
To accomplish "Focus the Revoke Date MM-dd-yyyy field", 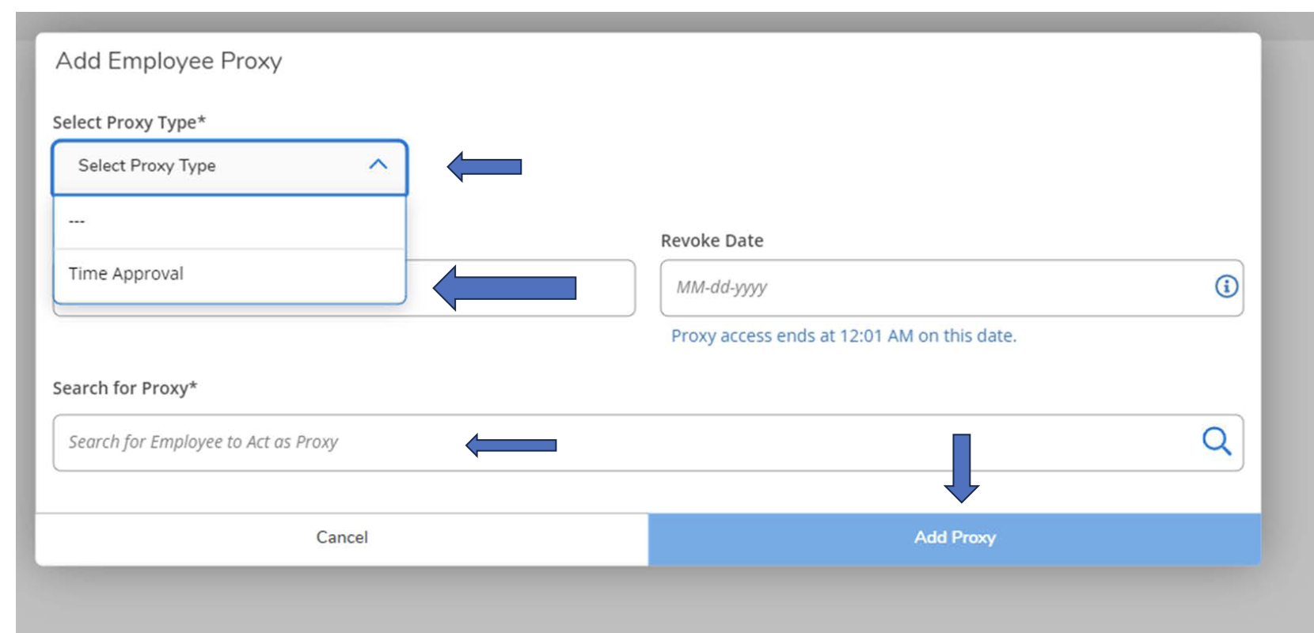I will (934, 287).
